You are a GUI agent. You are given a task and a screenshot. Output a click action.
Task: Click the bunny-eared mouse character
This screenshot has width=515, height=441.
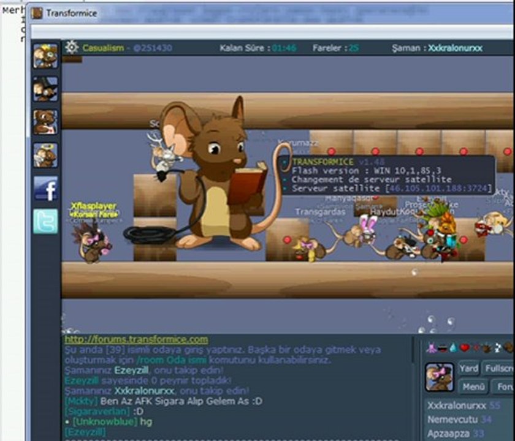tap(360, 232)
